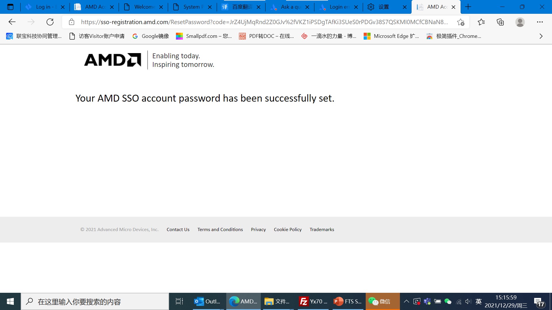552x310 pixels.
Task: Open the Trademarks footer link
Action: [x=322, y=230]
